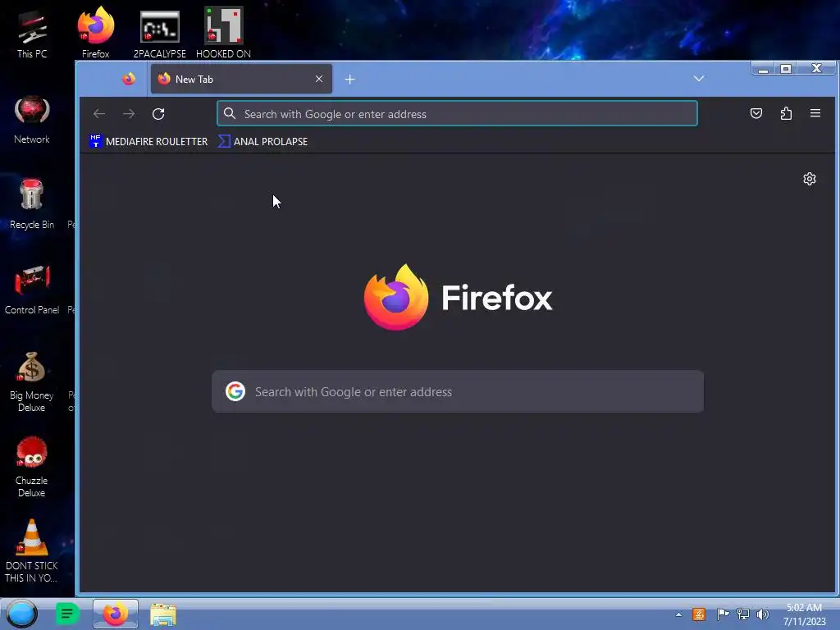Minimize the Firefox window
Screen dimensions: 840x630
764,69
